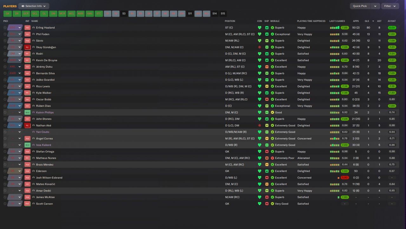Toggle the pick circle for Brais Méndez
The image size is (406, 229).
tap(5, 165)
